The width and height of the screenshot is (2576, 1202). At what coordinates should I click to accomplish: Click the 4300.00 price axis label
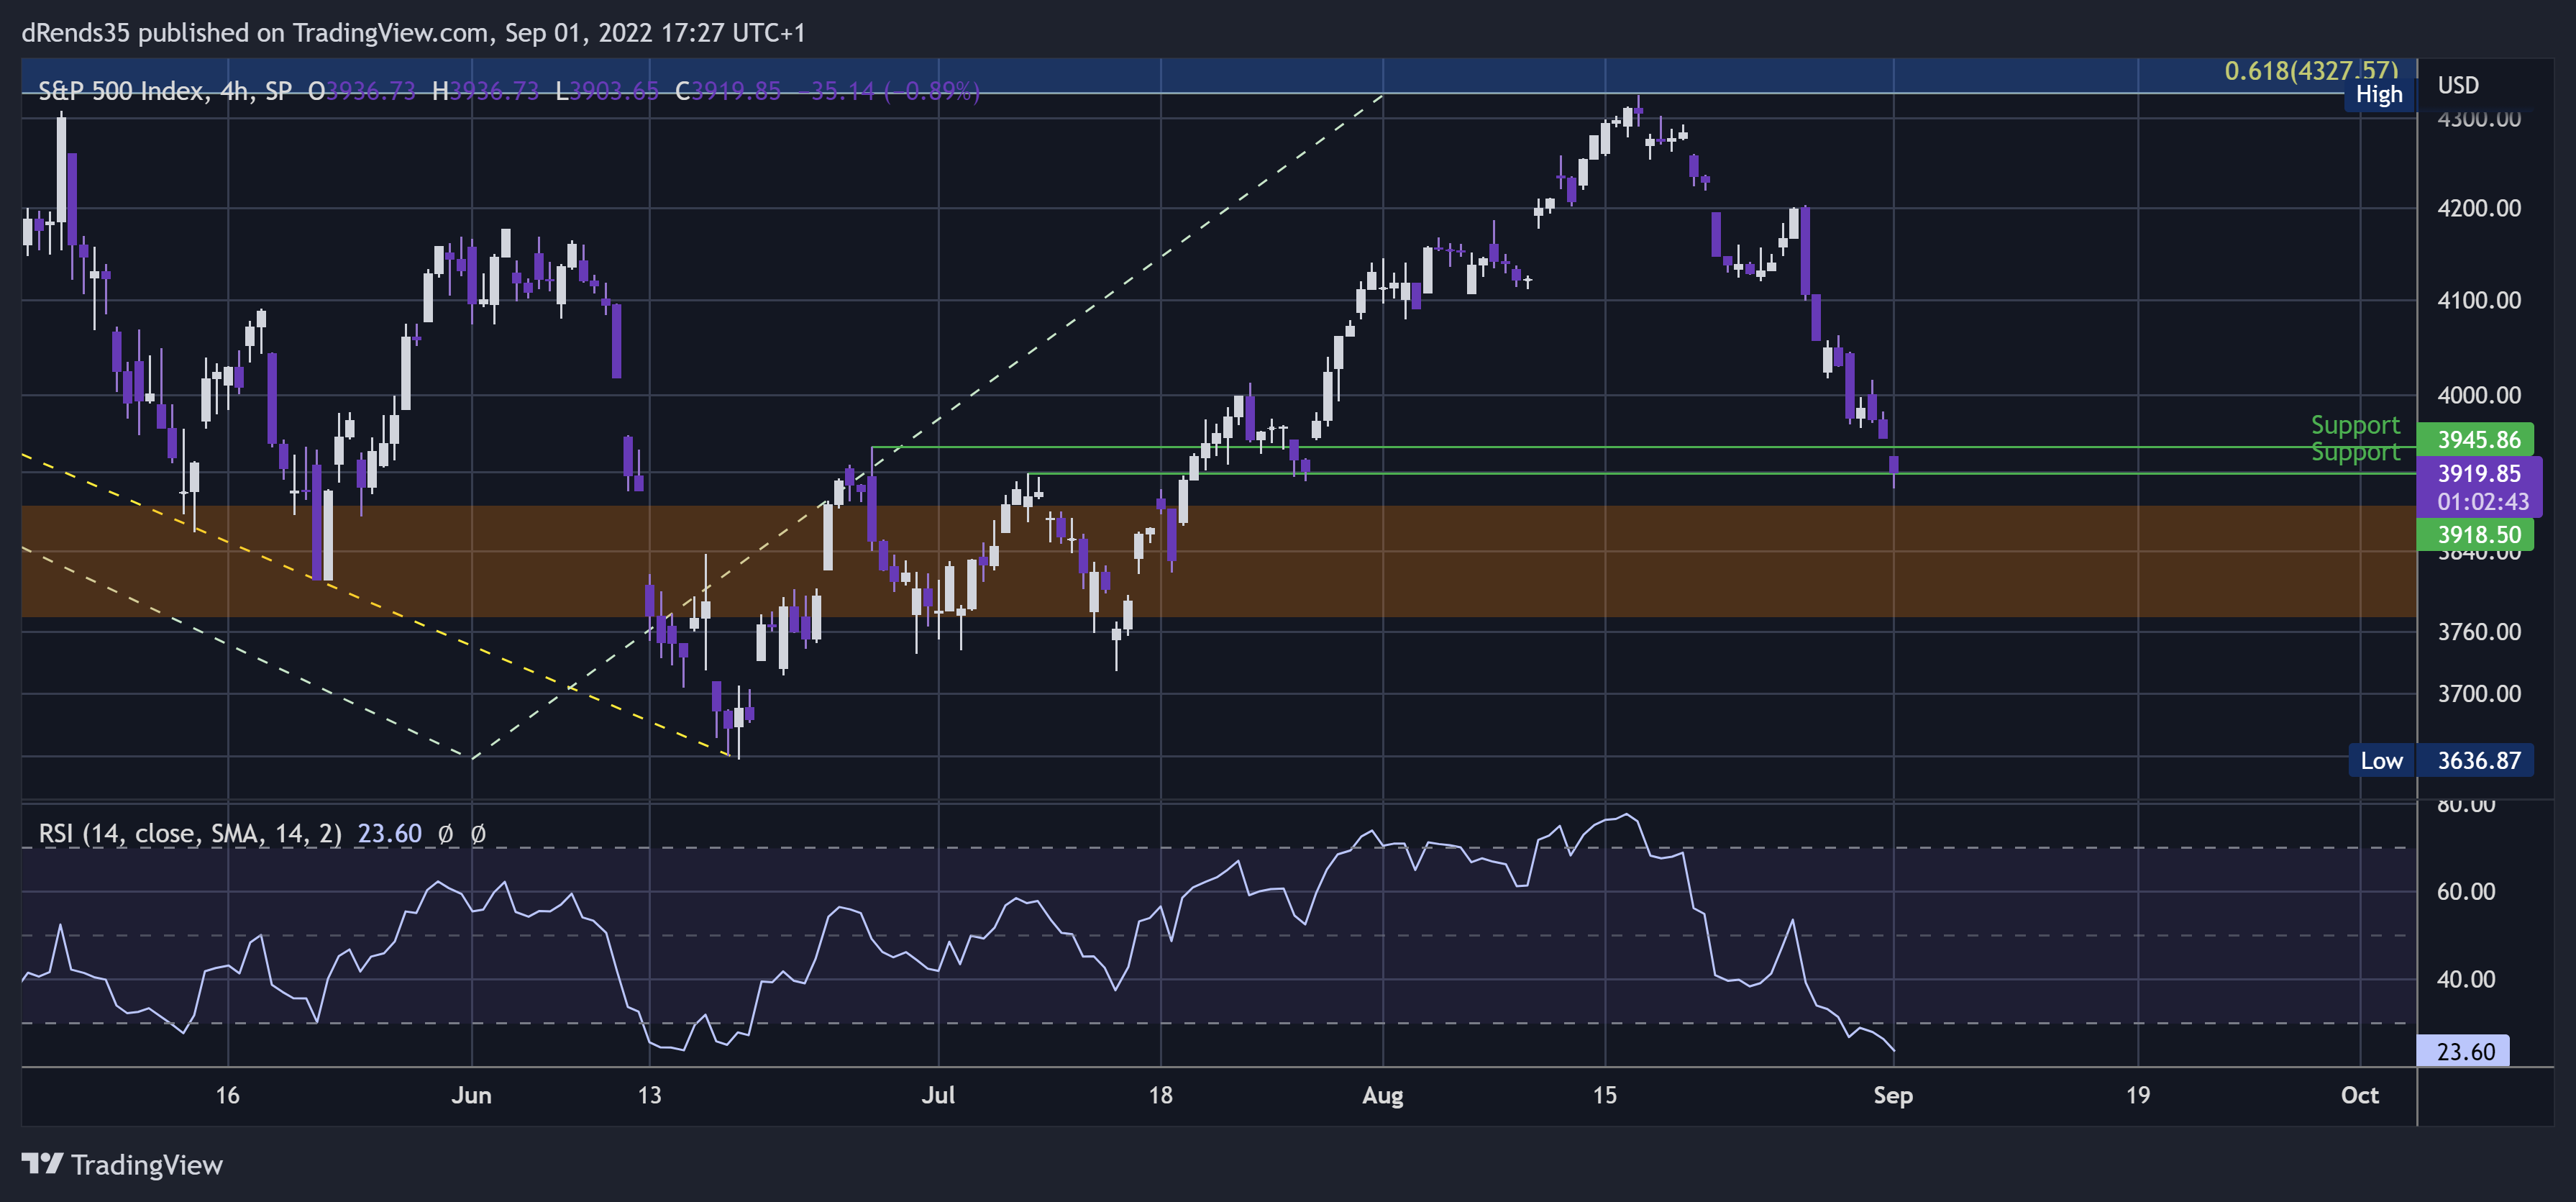2478,119
